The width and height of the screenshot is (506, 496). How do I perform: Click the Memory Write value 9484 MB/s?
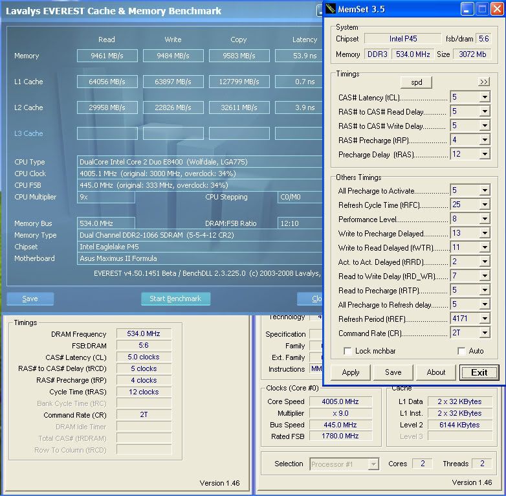coord(173,56)
